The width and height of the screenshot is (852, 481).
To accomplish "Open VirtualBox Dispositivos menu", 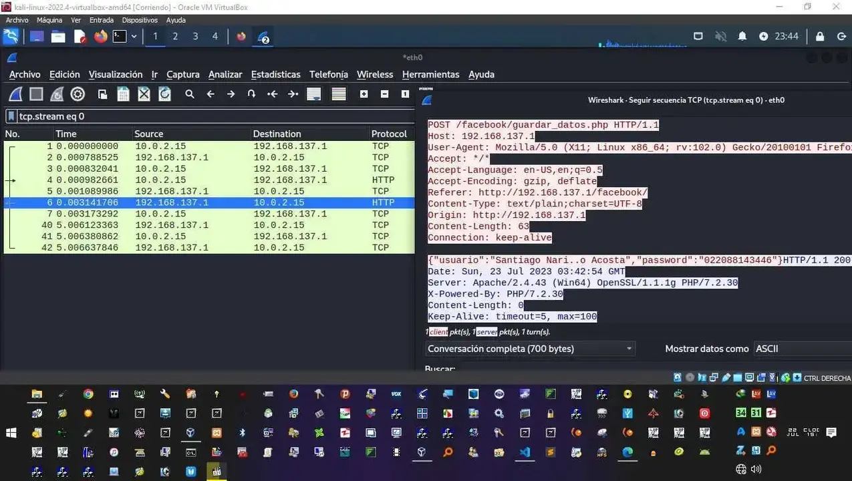I will point(140,20).
